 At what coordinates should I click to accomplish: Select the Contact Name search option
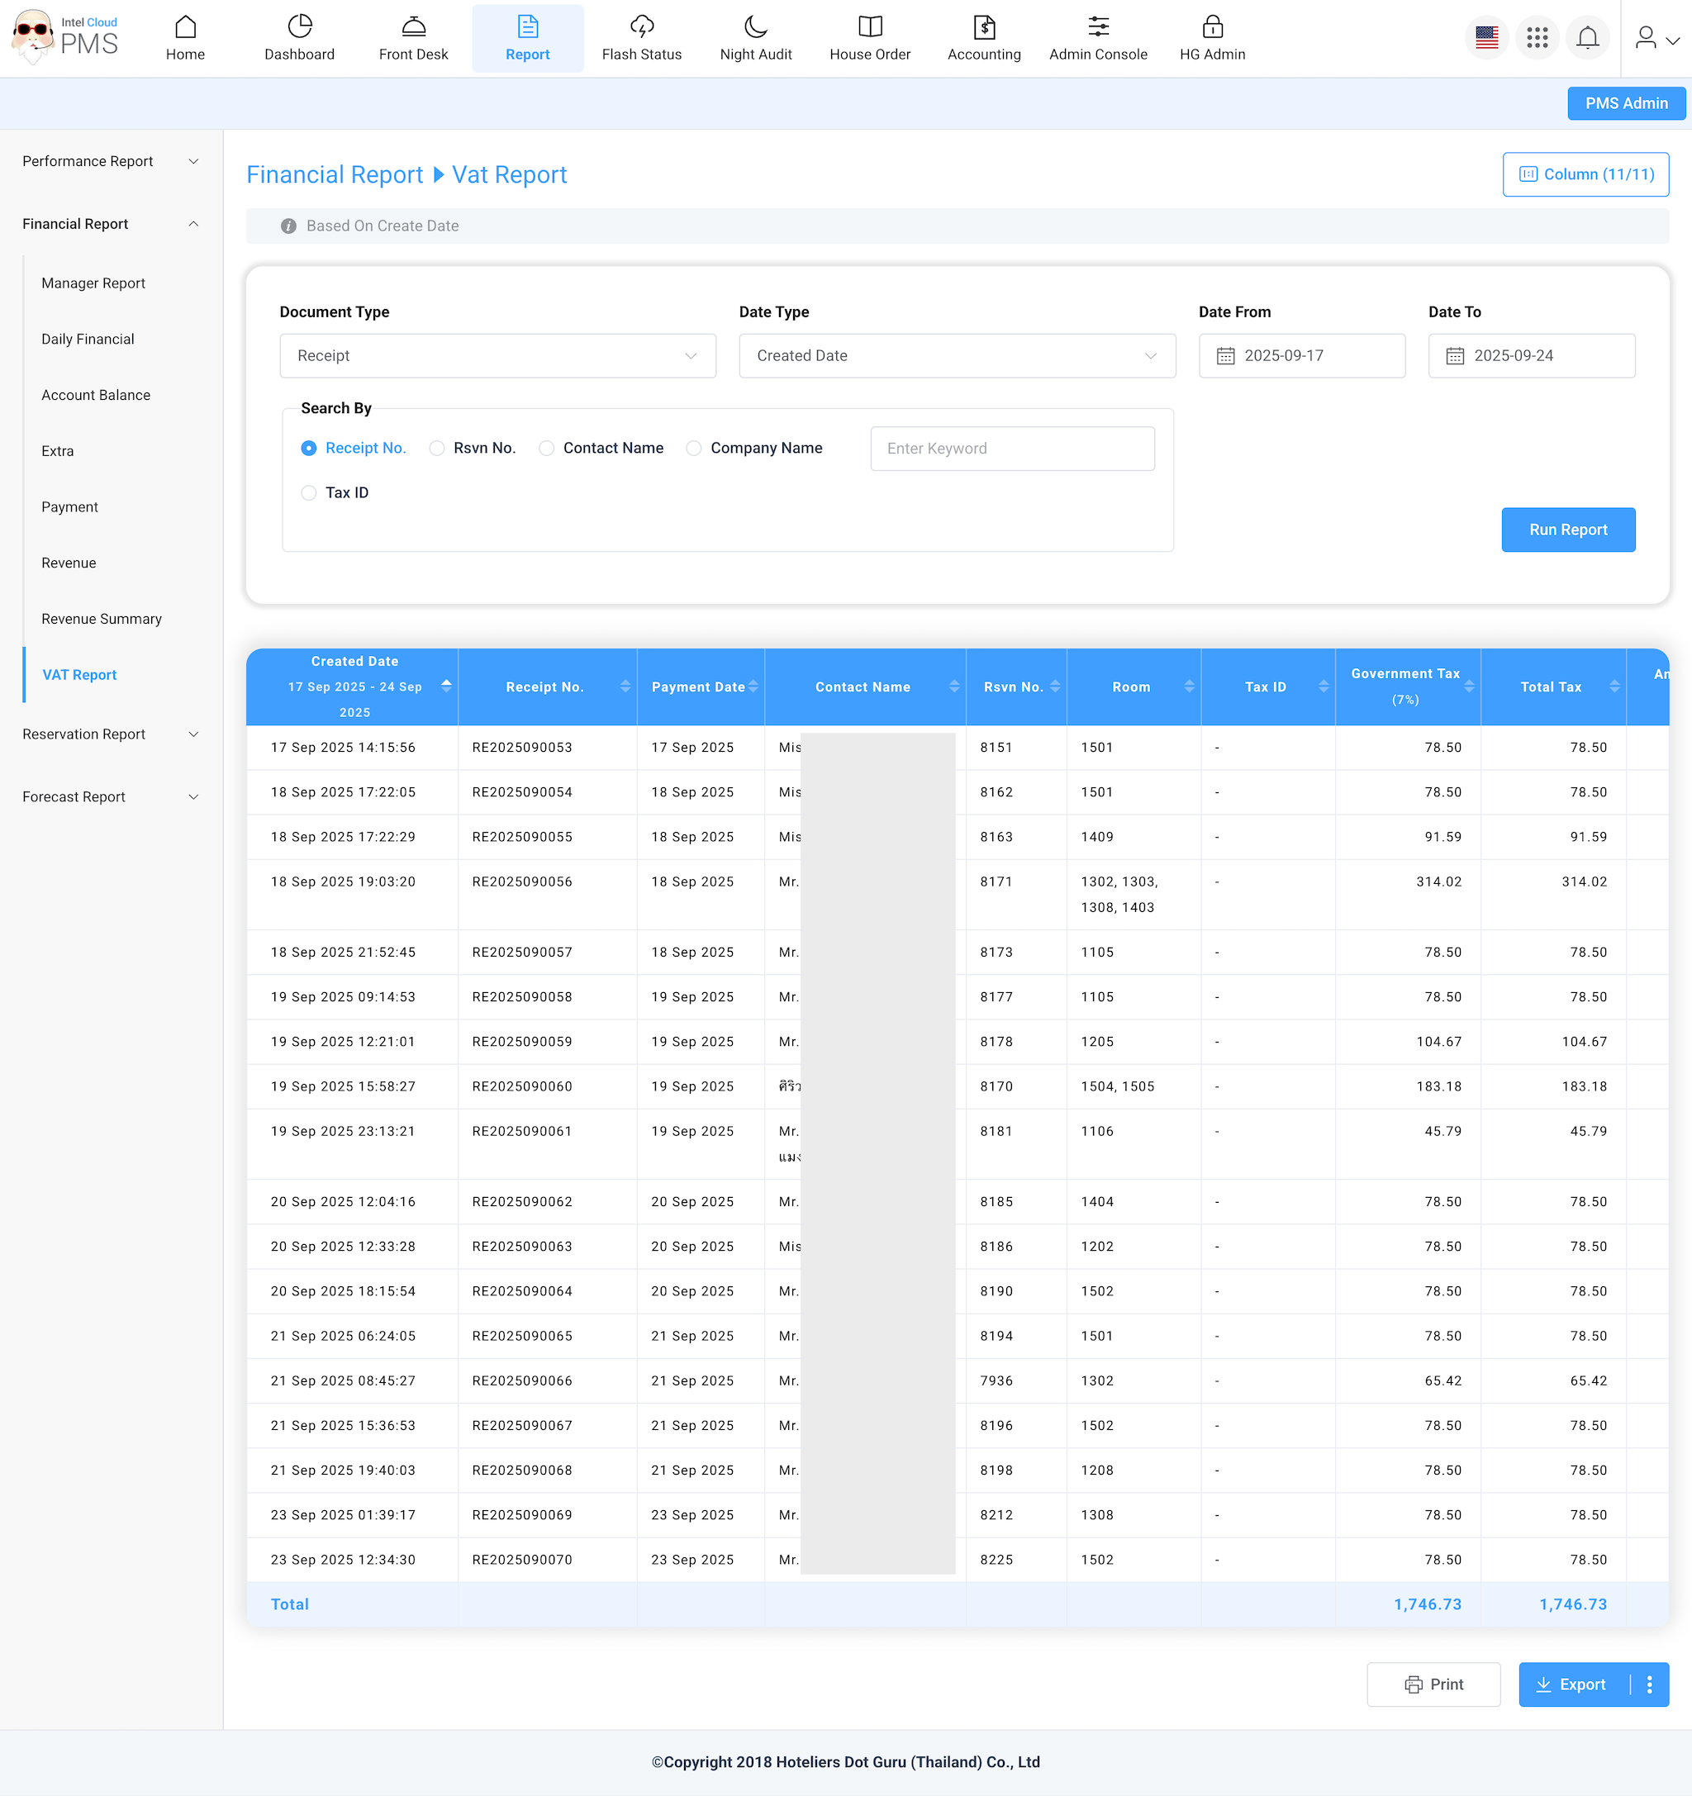point(547,448)
